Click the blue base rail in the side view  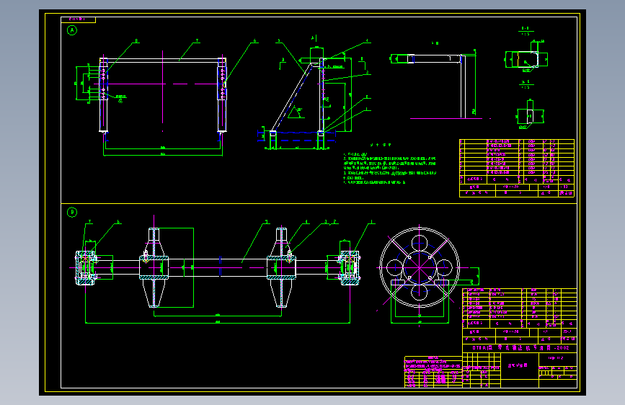[297, 136]
